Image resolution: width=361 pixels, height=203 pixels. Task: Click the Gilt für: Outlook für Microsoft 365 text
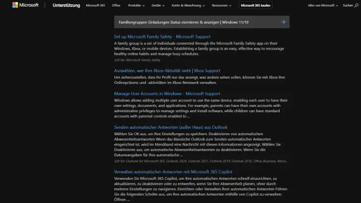(x=201, y=161)
